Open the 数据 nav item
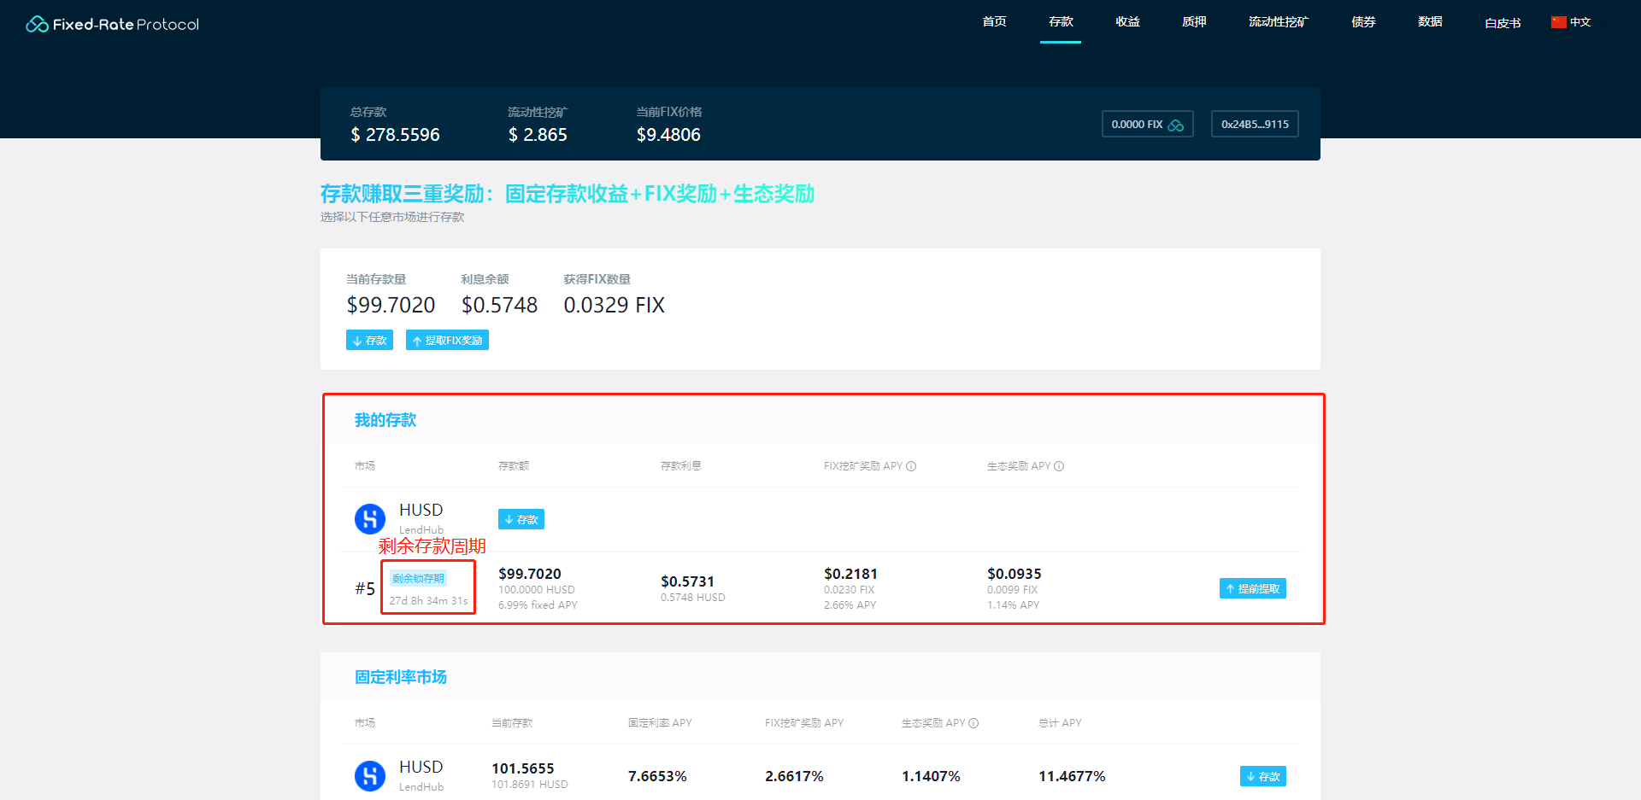Viewport: 1641px width, 800px height. [x=1430, y=22]
